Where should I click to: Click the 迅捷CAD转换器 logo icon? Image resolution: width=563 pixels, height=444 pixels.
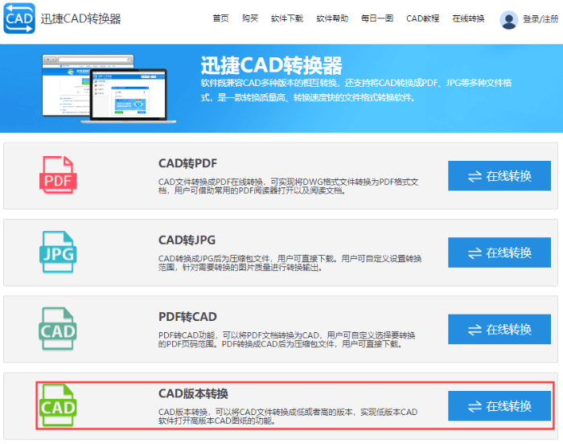tap(19, 18)
